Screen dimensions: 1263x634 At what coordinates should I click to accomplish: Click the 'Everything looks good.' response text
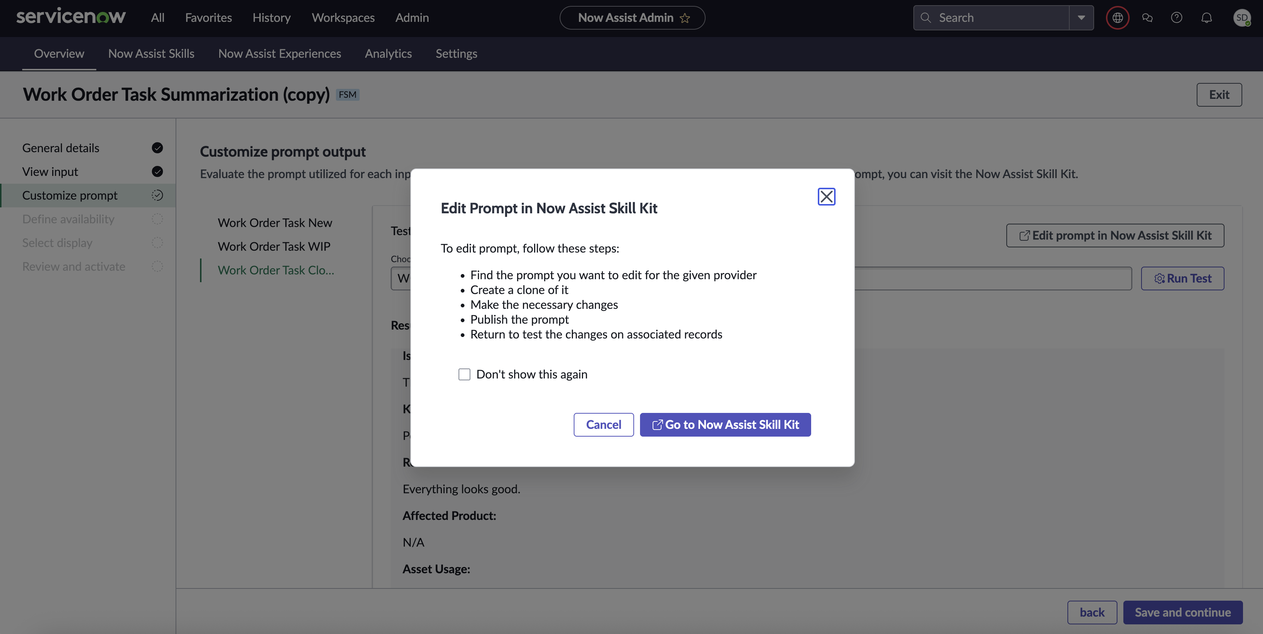pos(461,489)
